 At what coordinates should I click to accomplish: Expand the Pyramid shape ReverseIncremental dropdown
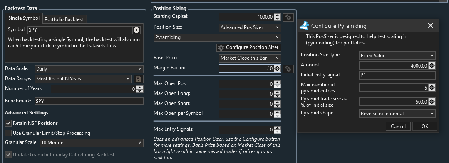(397, 114)
